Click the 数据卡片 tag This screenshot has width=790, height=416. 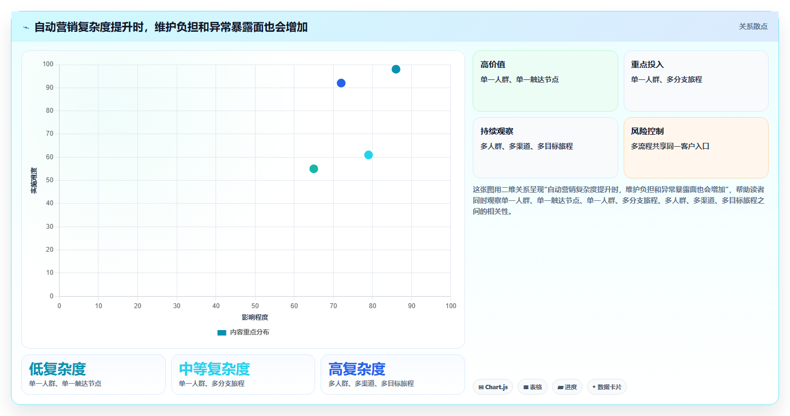(x=607, y=387)
